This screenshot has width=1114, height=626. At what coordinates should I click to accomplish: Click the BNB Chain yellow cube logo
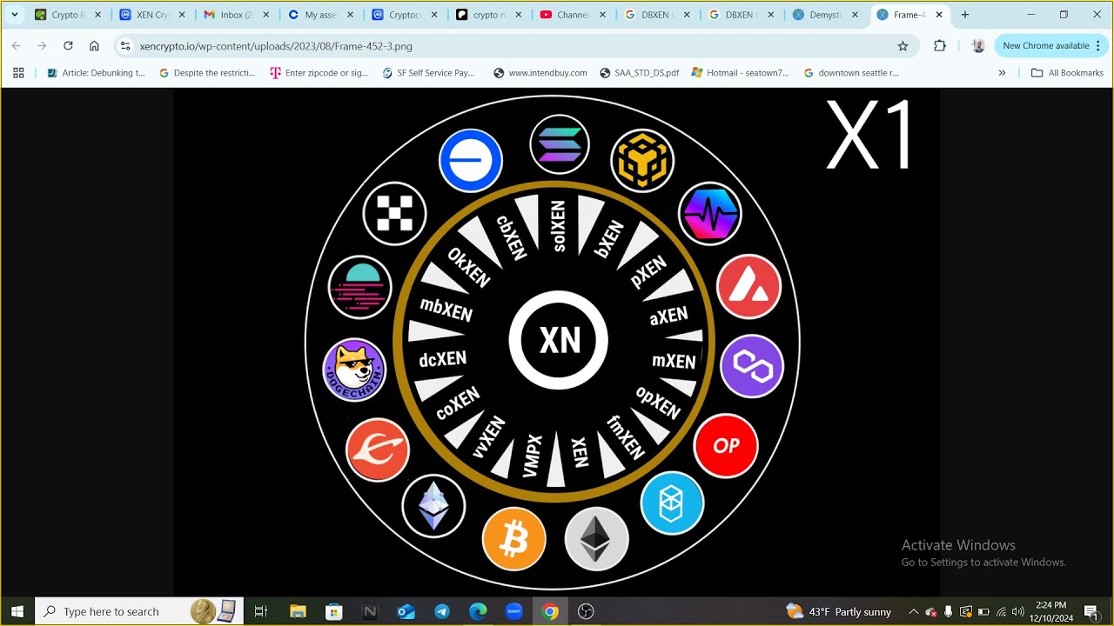pyautogui.click(x=642, y=161)
